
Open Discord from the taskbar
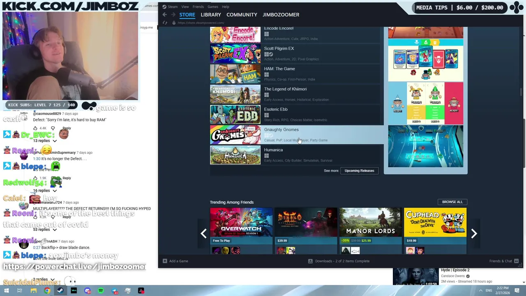pos(87,291)
